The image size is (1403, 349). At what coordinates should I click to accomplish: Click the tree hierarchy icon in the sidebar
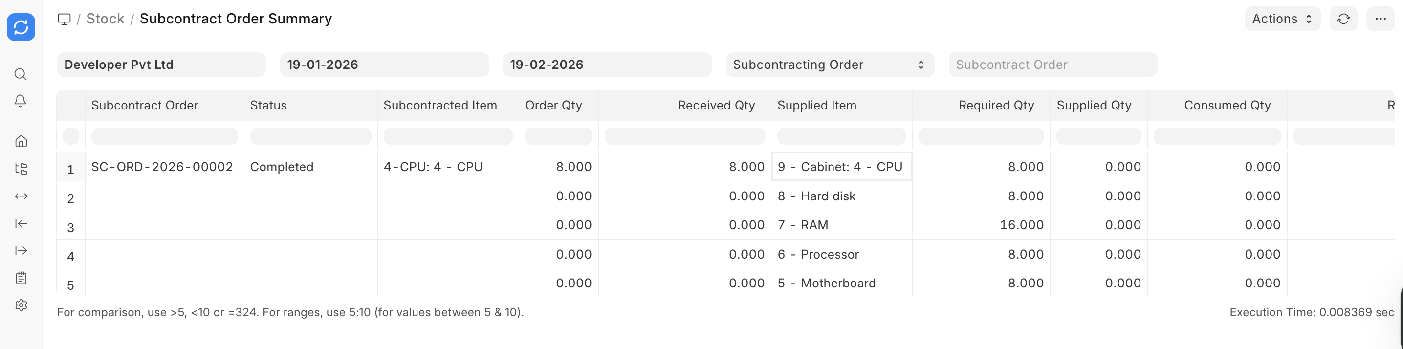point(21,169)
